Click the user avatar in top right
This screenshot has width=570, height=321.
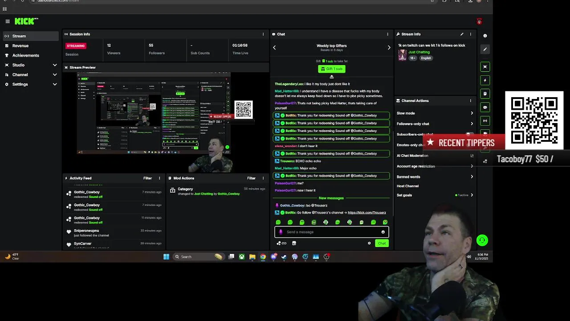click(479, 21)
